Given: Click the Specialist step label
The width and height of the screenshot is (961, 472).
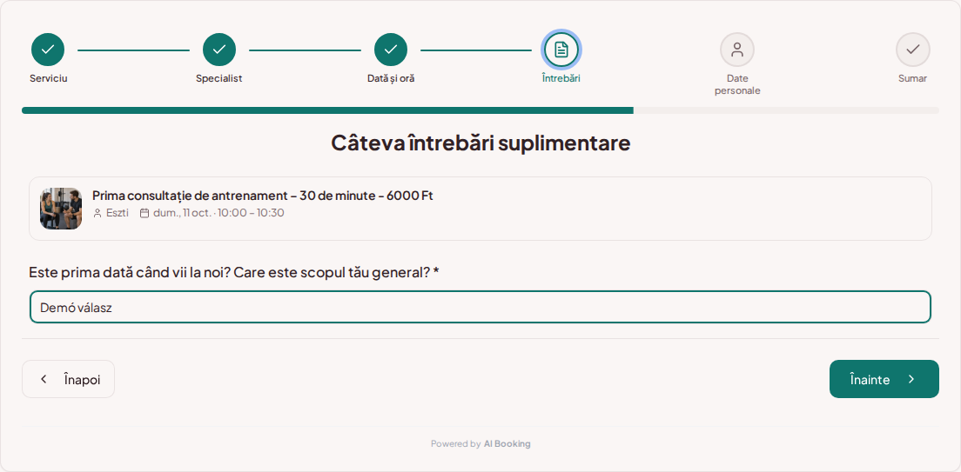Looking at the screenshot, I should [219, 78].
